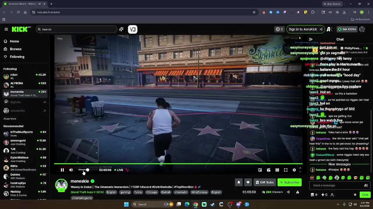Click the sparkle icon beside search

121,29
